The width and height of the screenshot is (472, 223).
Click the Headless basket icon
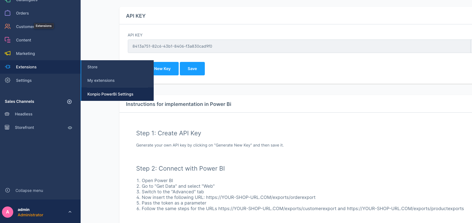(7, 114)
